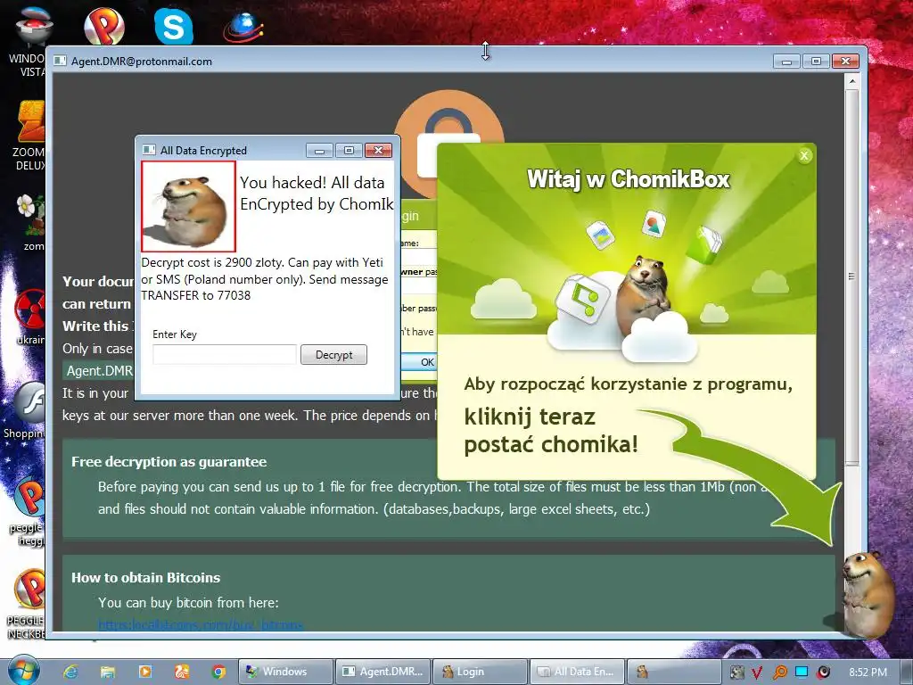The image size is (913, 685).
Task: Click the round black-red tray icon
Action: tap(823, 673)
